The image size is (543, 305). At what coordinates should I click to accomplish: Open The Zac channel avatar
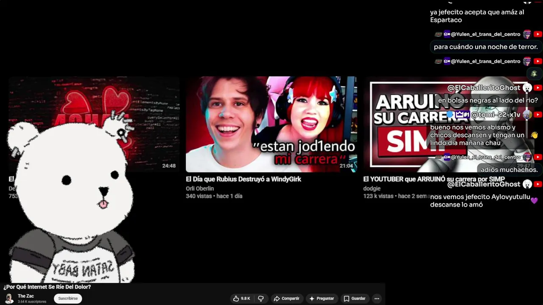tap(9, 298)
